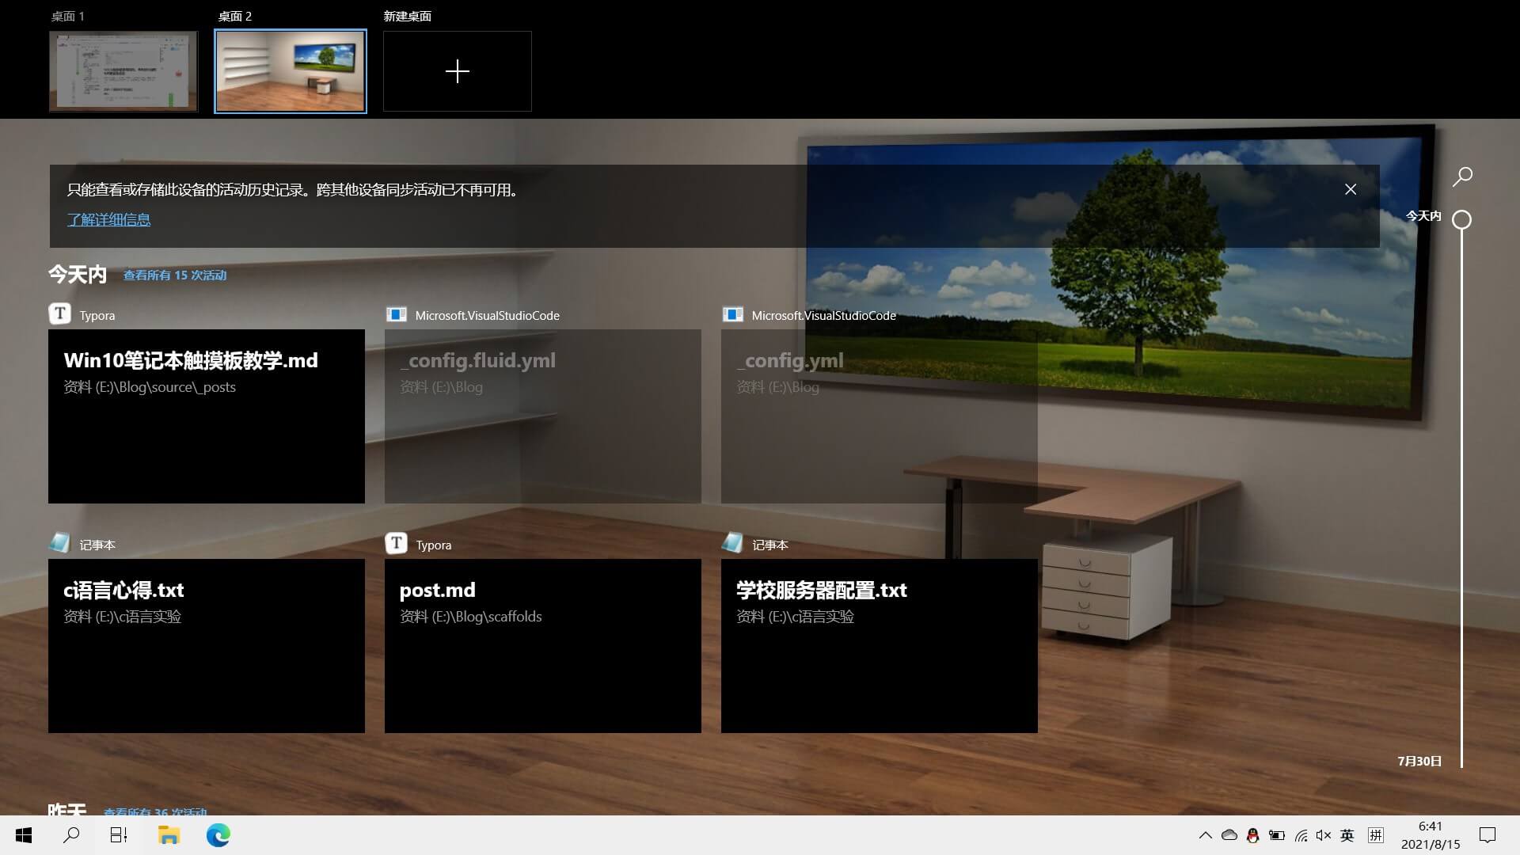The width and height of the screenshot is (1520, 855).
Task: Open the c语言心得.txt activity card
Action: click(x=207, y=646)
